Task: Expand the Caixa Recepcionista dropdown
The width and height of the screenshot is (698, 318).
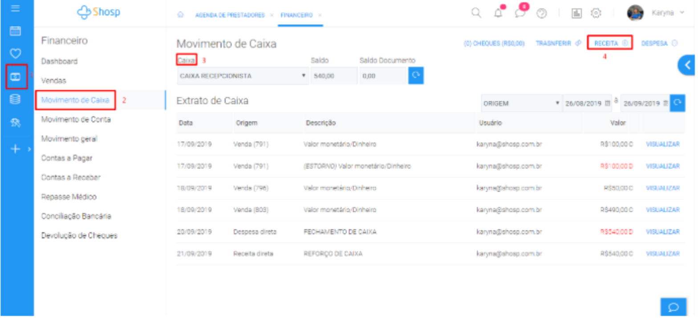Action: point(243,76)
